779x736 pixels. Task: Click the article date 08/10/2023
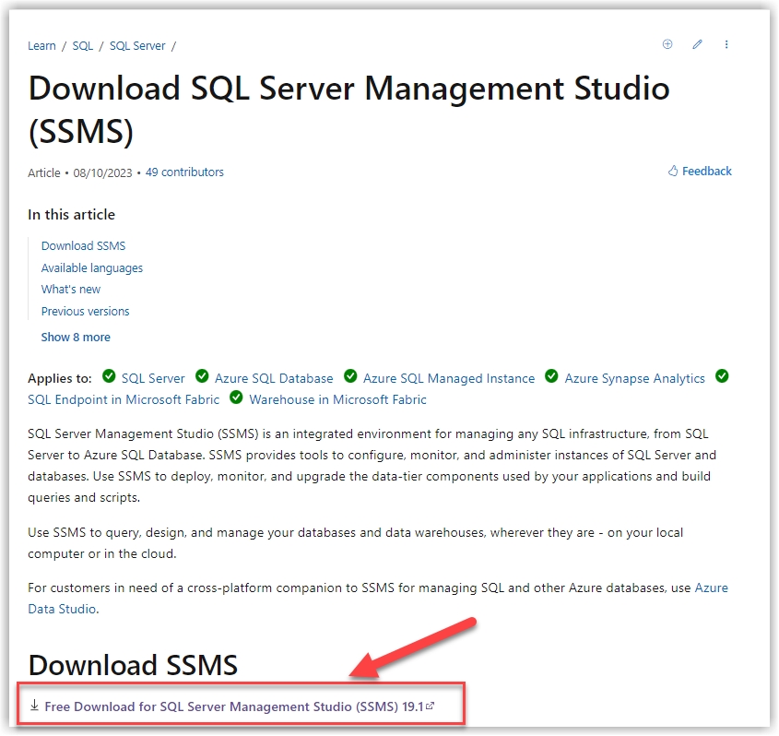[103, 172]
